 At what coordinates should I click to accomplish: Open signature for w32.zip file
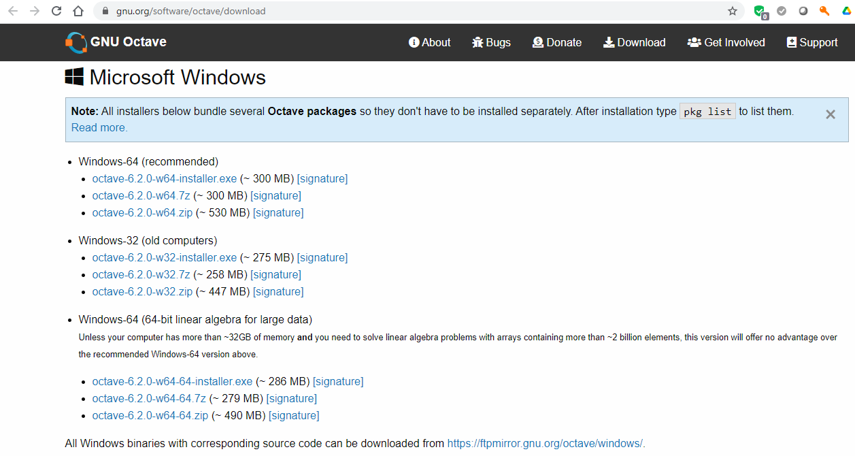pyautogui.click(x=278, y=292)
